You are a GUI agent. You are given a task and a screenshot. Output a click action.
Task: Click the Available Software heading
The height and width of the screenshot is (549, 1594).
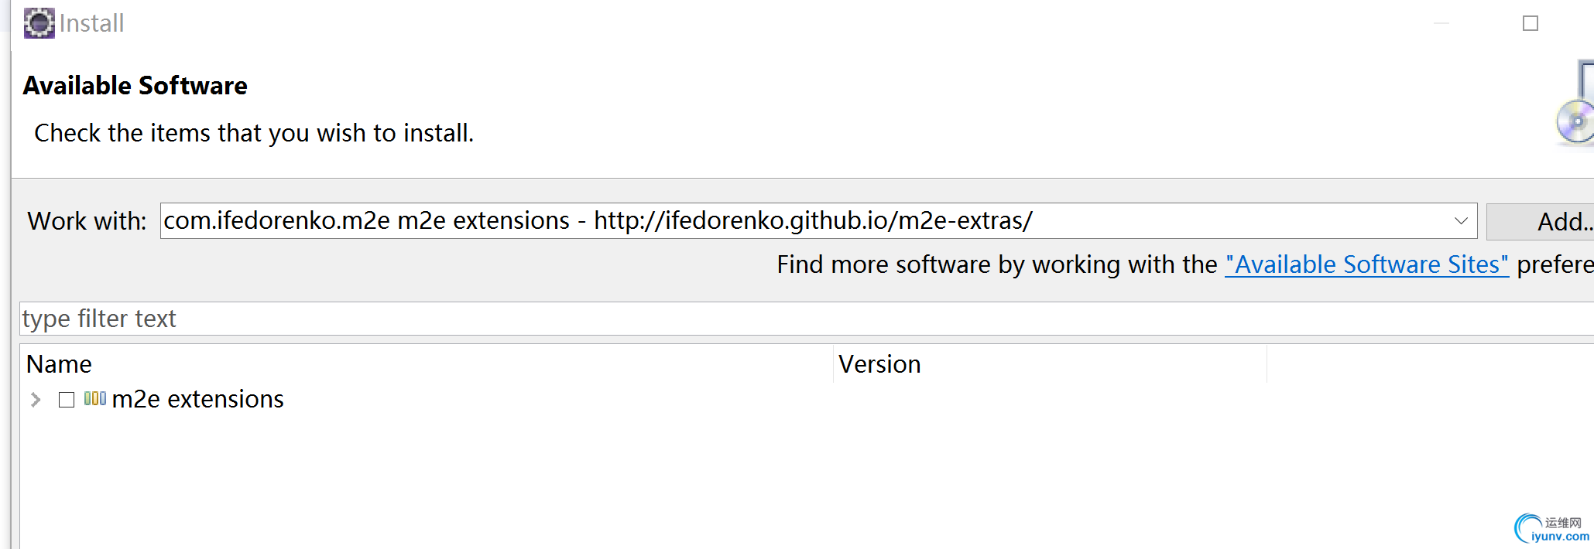coord(135,85)
